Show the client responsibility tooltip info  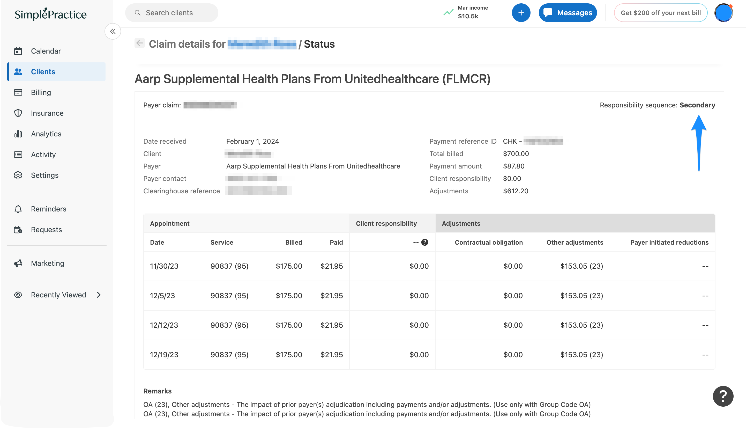[424, 242]
